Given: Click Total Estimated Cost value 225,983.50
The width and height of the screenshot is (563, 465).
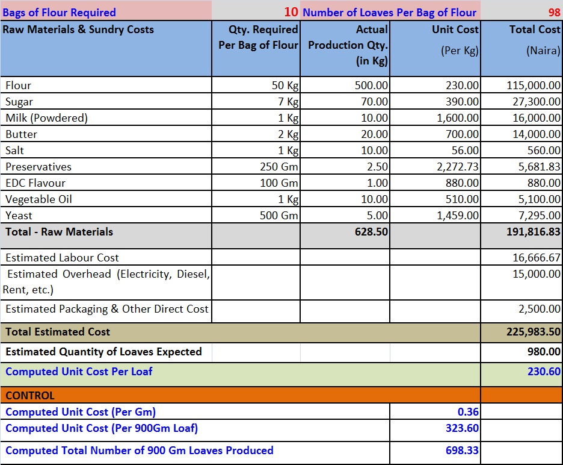Looking at the screenshot, I should coord(534,332).
